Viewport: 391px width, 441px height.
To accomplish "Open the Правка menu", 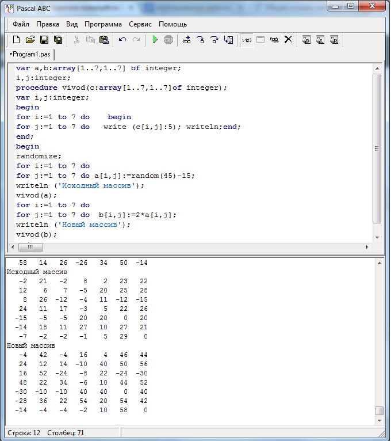I will pyautogui.click(x=48, y=24).
